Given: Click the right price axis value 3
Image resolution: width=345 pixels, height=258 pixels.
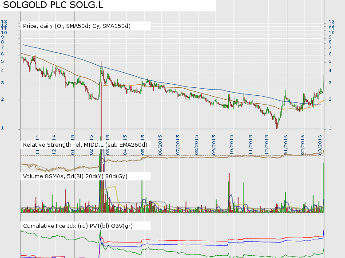Looking at the screenshot, I should [330, 83].
